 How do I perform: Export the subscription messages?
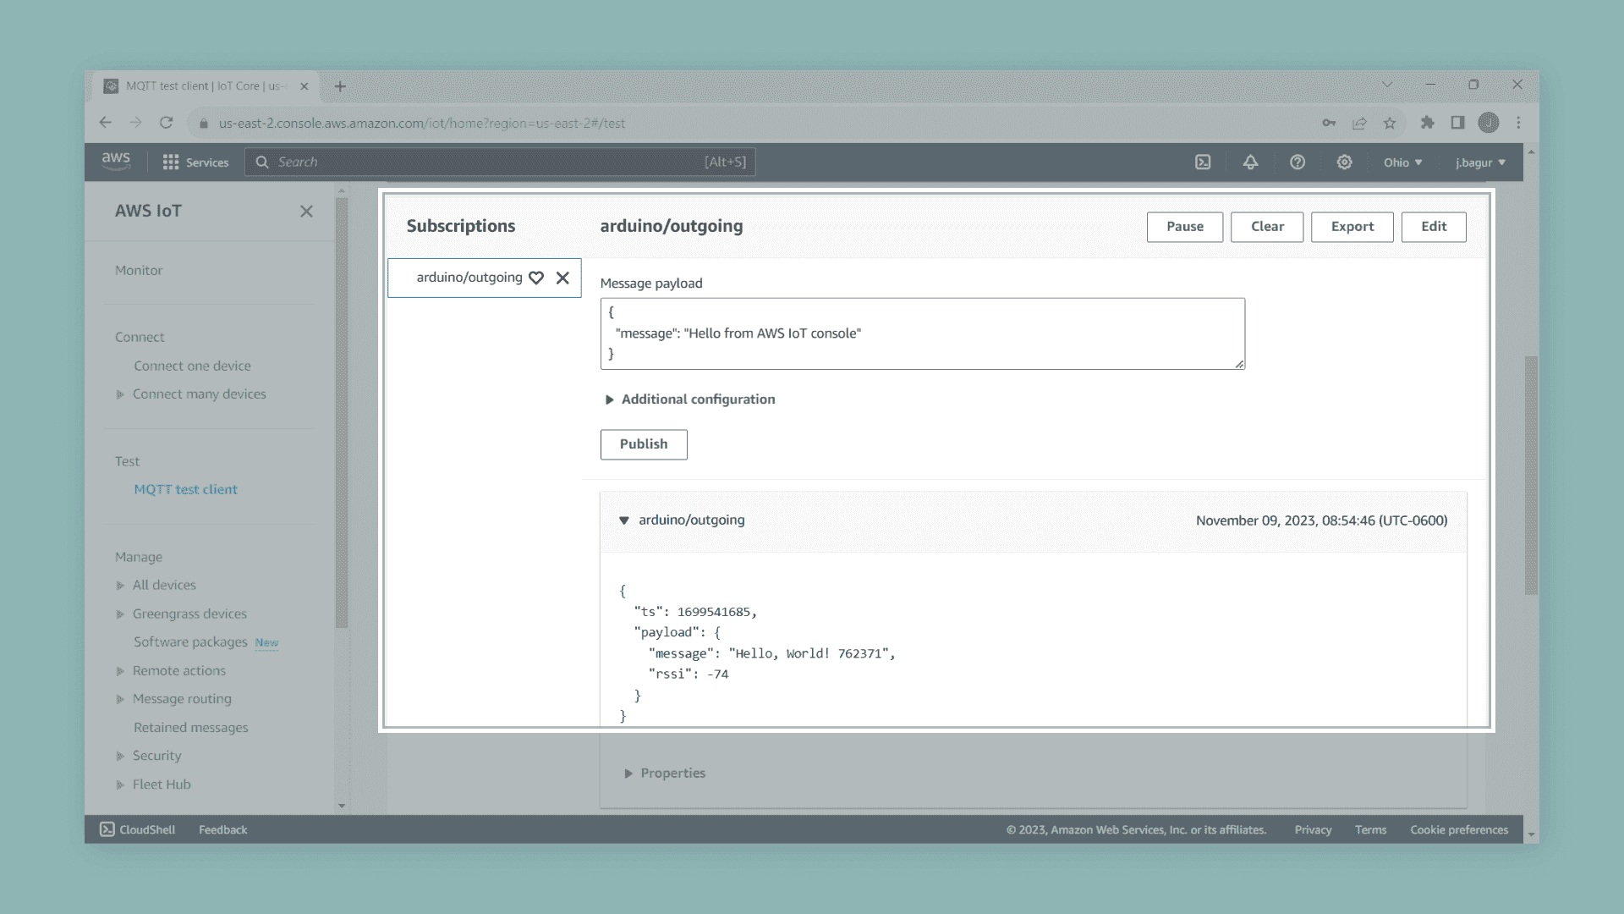[x=1352, y=227]
